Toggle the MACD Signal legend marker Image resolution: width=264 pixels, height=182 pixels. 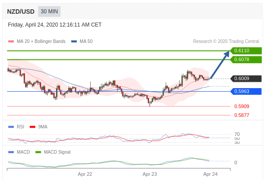38,152
